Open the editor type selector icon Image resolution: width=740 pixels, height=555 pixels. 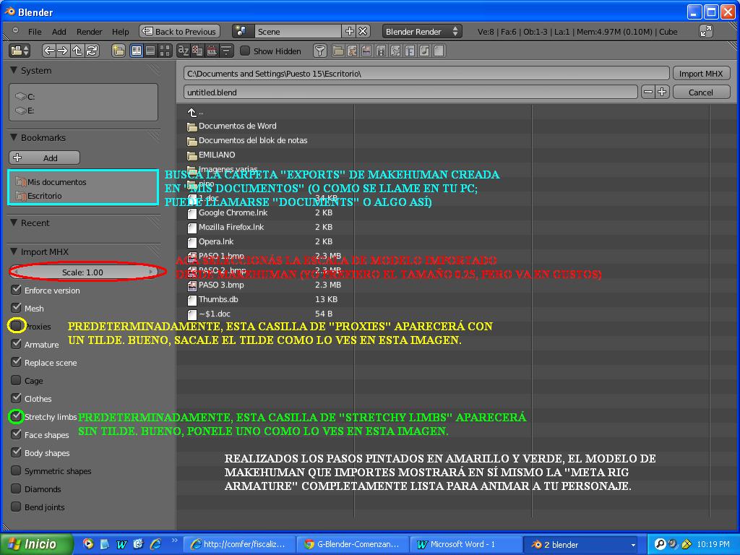point(20,51)
